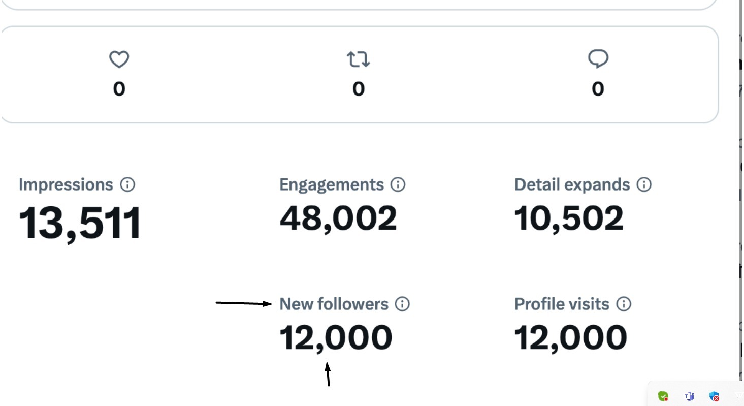Open Microsoft Teams from the system tray
Screen dimensions: 744x406
(x=689, y=396)
